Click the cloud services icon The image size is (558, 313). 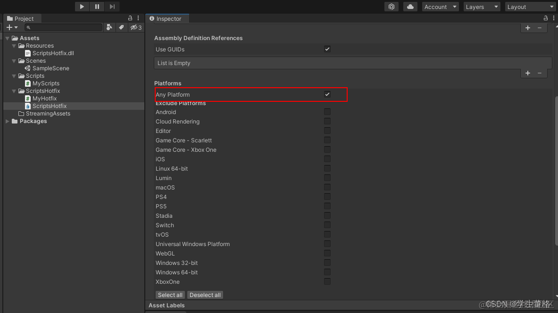pos(410,7)
